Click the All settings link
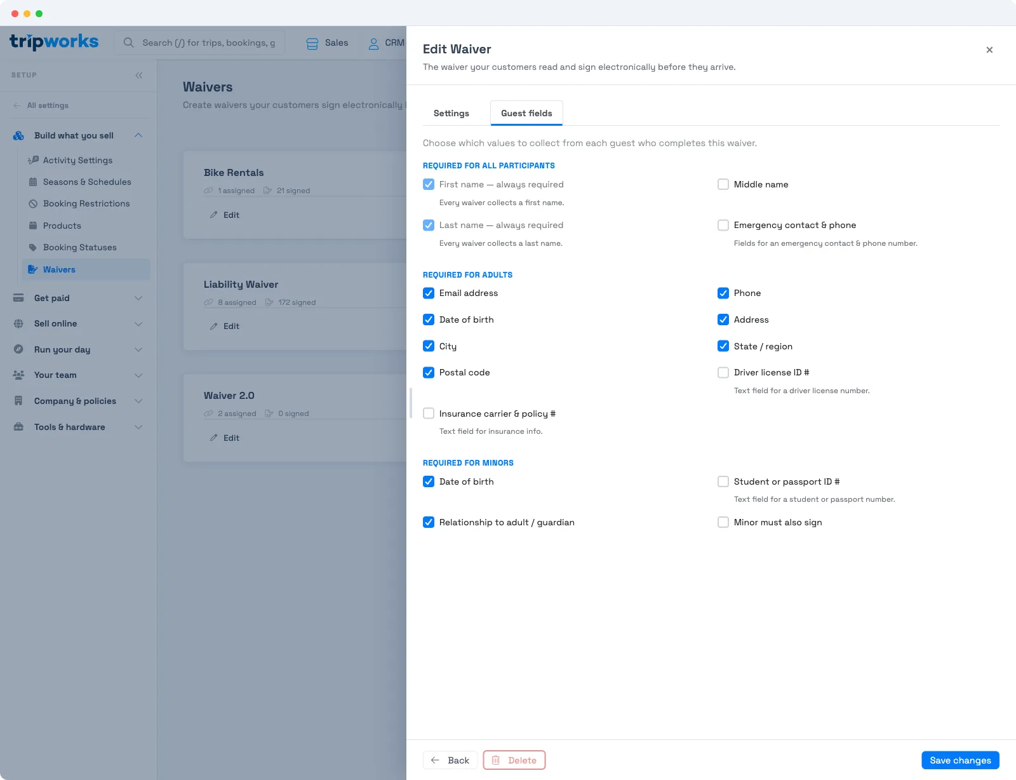This screenshot has height=780, width=1016. pos(48,105)
